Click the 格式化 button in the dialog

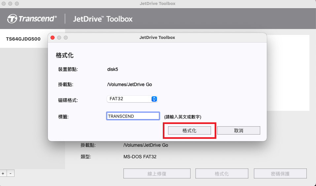190,131
